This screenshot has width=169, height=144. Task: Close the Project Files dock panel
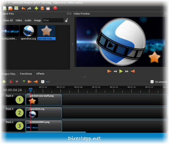pos(70,13)
